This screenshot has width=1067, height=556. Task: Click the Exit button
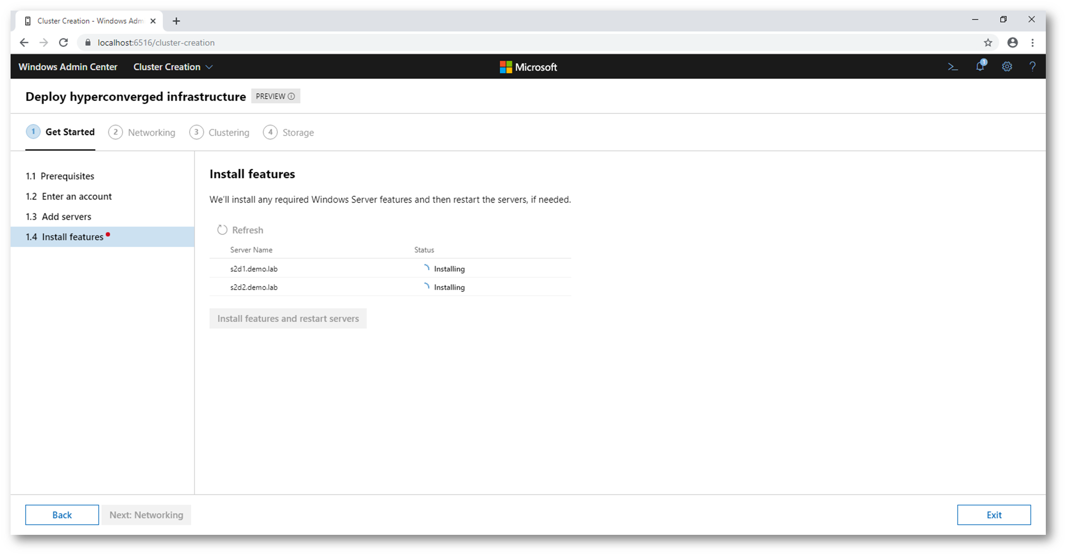pos(994,515)
